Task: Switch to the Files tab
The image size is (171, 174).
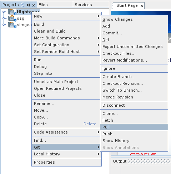Action: 55,5
